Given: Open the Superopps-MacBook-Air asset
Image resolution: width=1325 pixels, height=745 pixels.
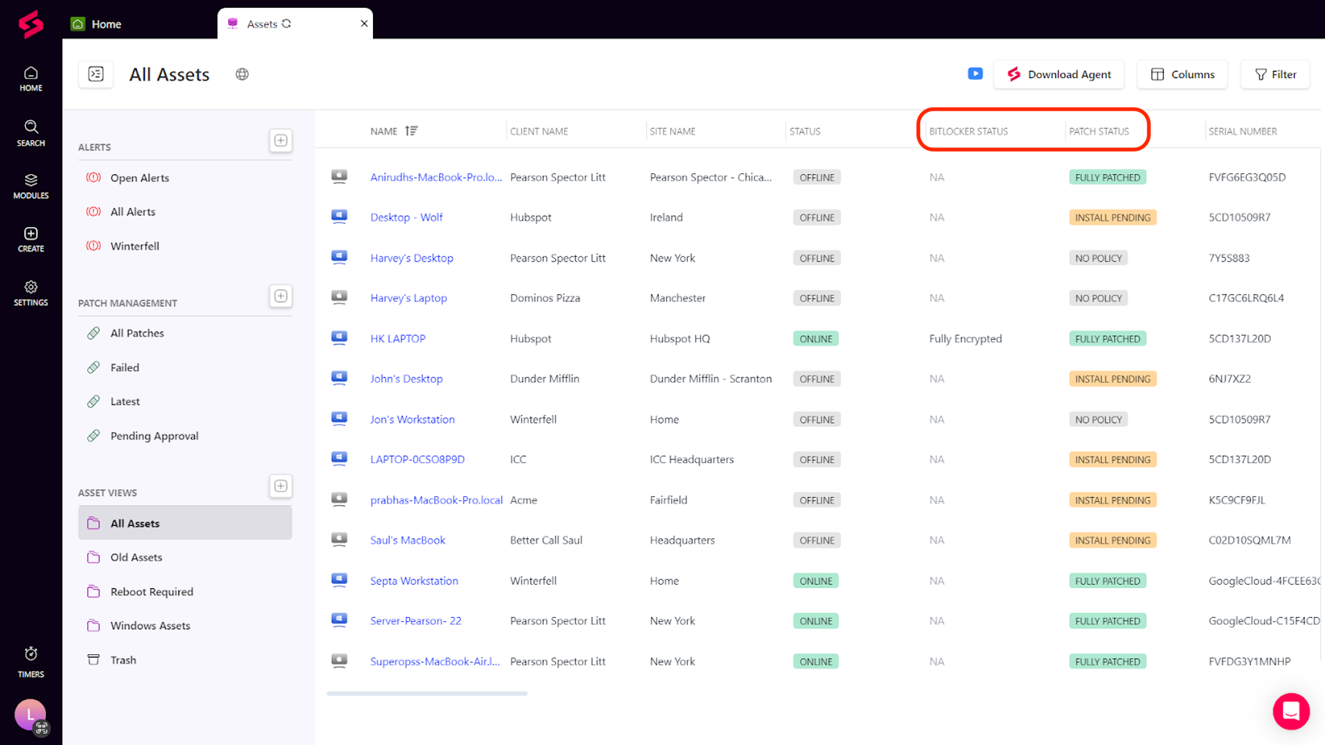Looking at the screenshot, I should 435,662.
